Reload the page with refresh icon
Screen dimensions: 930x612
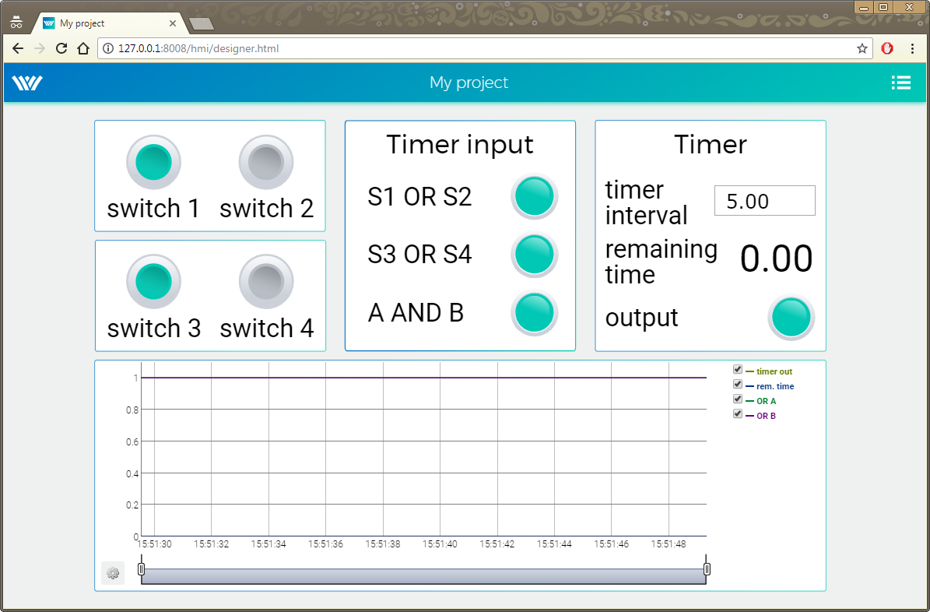(61, 49)
